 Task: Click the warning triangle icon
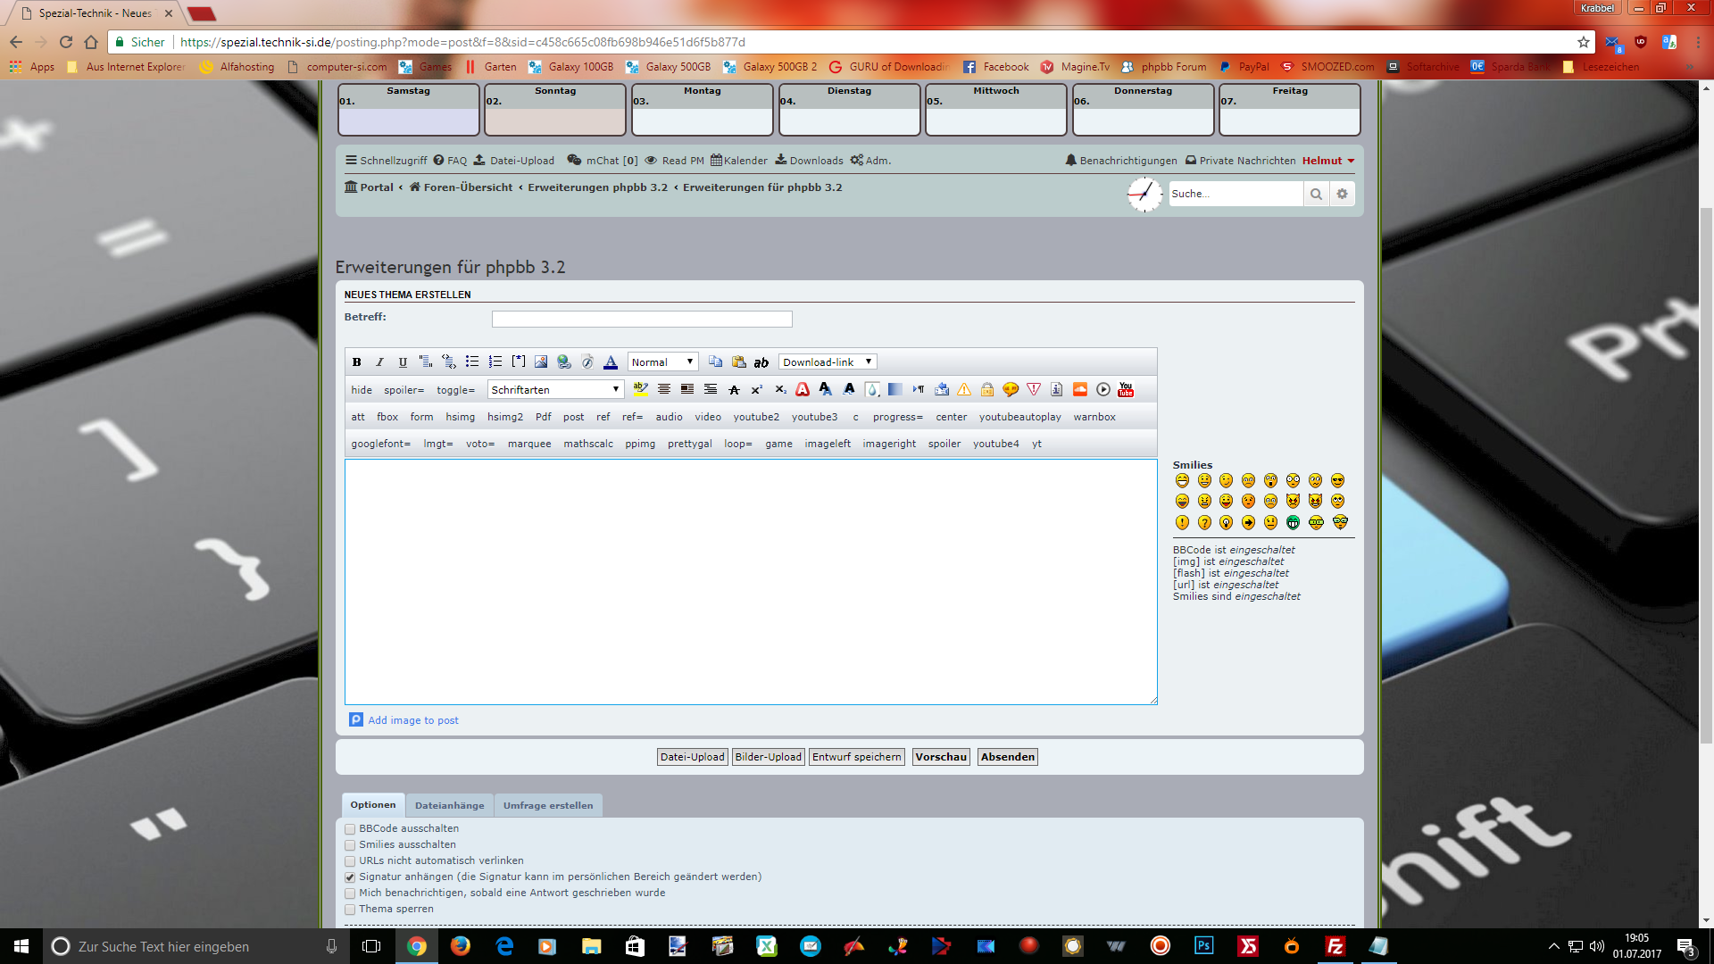tap(964, 390)
